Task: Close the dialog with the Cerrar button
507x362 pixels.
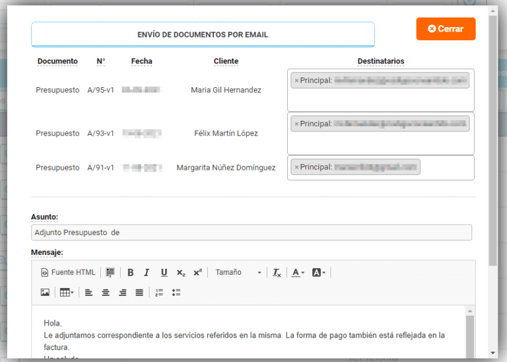Action: (x=446, y=29)
